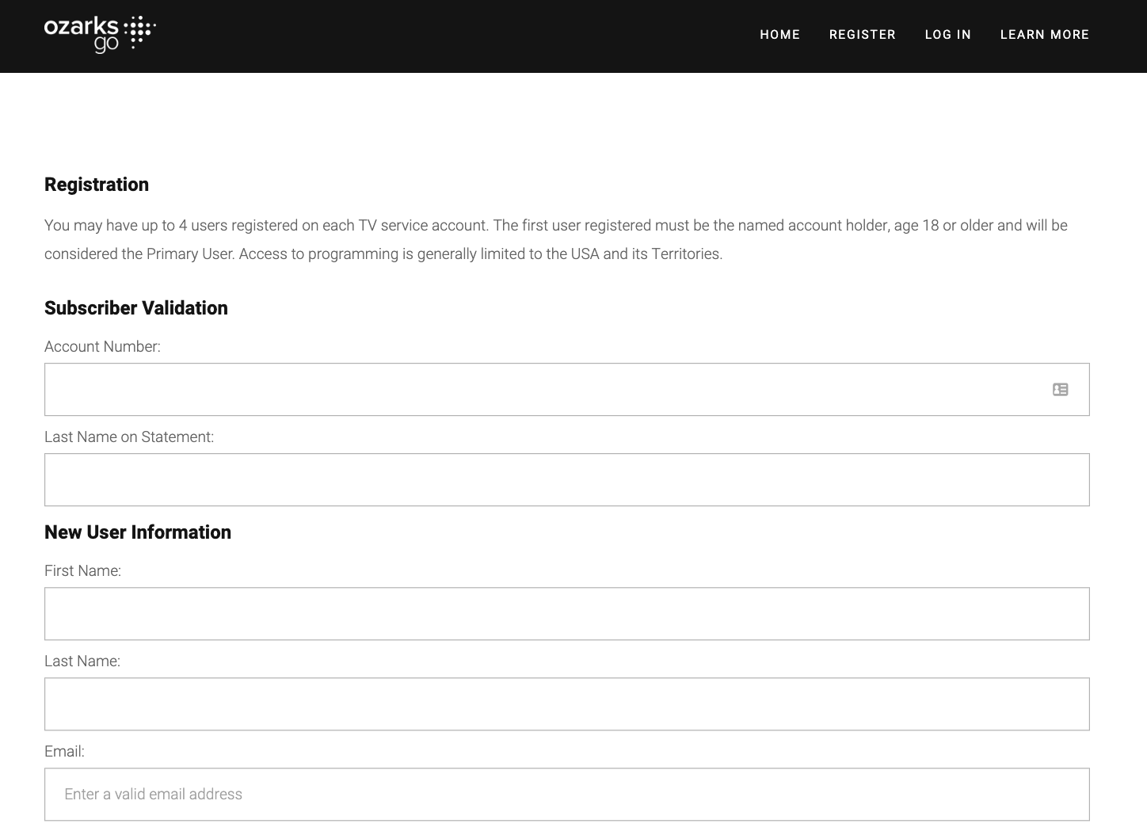Click the Registration heading text
This screenshot has height=835, width=1147.
click(97, 185)
